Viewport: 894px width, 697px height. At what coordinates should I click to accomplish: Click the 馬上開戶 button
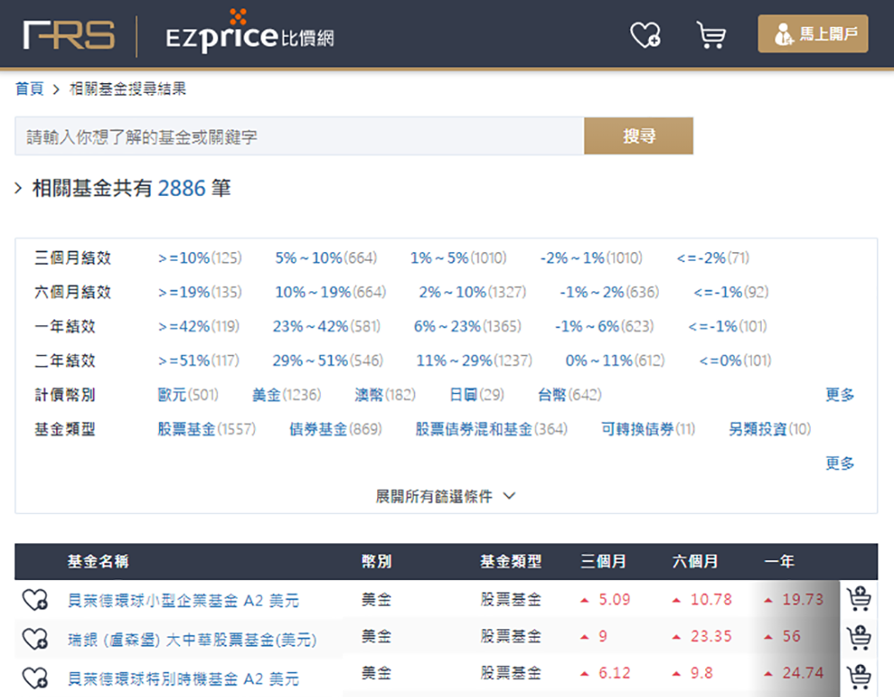coord(813,34)
